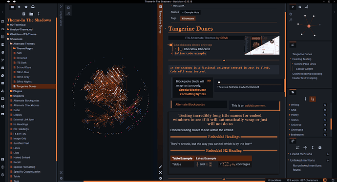The image size is (337, 182).
Task: Open graph view settings gear
Action: 68,8
